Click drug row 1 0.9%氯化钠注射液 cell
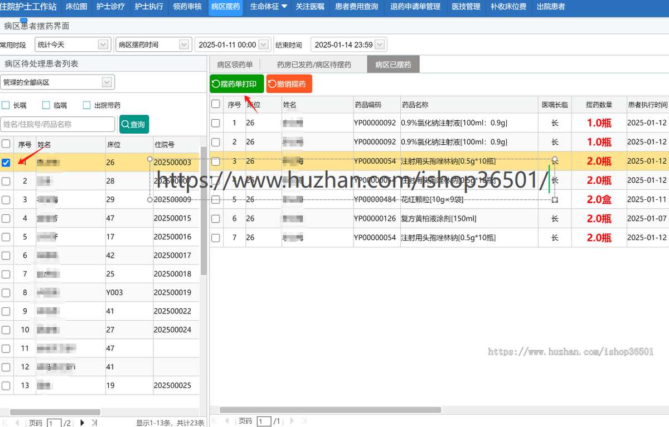The width and height of the screenshot is (669, 427). pyautogui.click(x=468, y=122)
